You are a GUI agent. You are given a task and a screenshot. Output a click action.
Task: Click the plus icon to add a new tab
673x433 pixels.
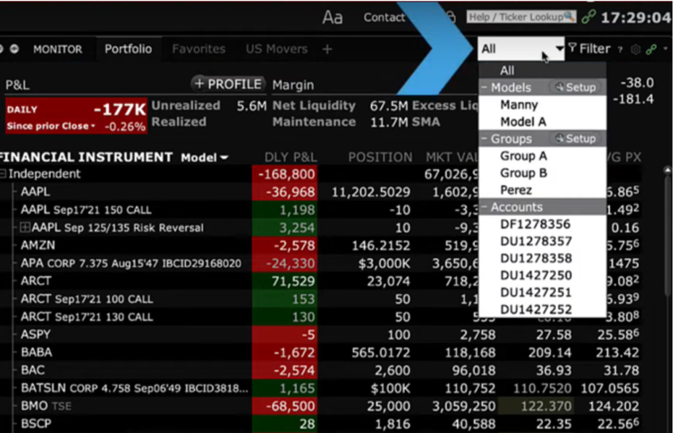[x=327, y=49]
